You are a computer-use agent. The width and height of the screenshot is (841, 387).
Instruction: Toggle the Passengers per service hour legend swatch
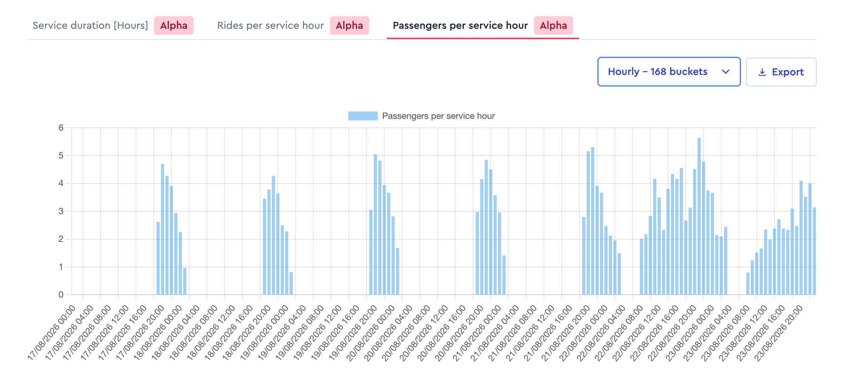click(363, 116)
